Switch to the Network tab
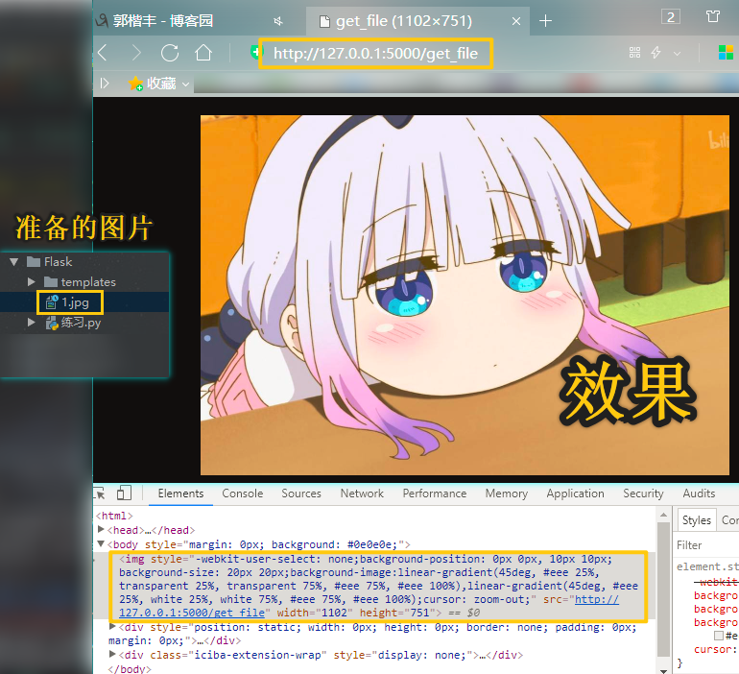 362,493
